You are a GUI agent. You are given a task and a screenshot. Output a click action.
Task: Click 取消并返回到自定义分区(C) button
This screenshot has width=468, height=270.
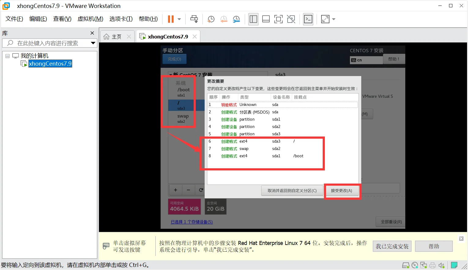point(292,191)
